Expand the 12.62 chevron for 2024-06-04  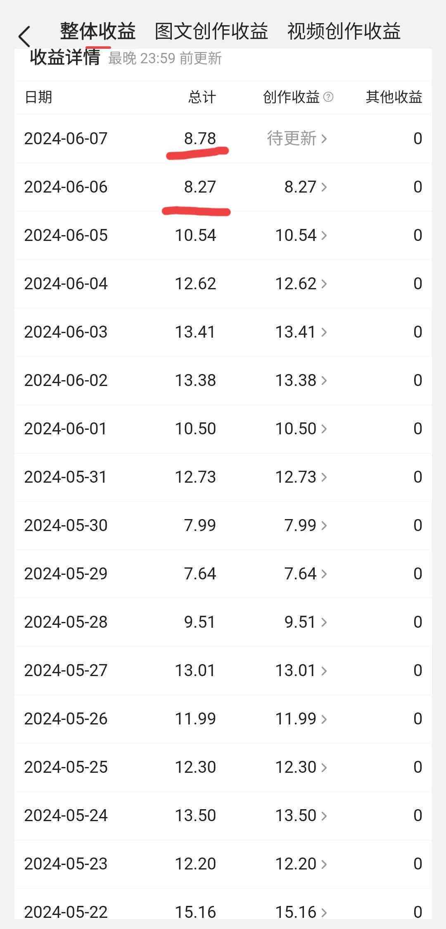324,283
